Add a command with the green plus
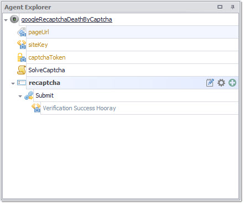The height and width of the screenshot is (204, 244). click(232, 83)
